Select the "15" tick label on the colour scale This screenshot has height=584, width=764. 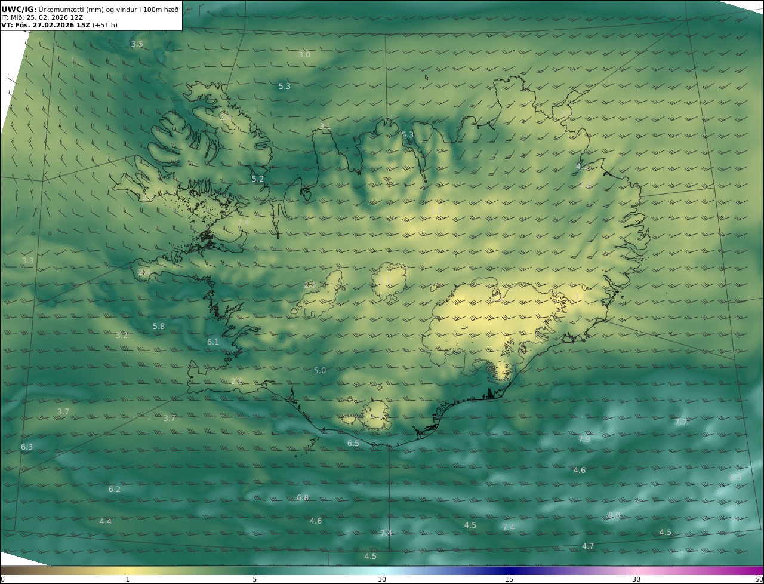[x=509, y=579]
